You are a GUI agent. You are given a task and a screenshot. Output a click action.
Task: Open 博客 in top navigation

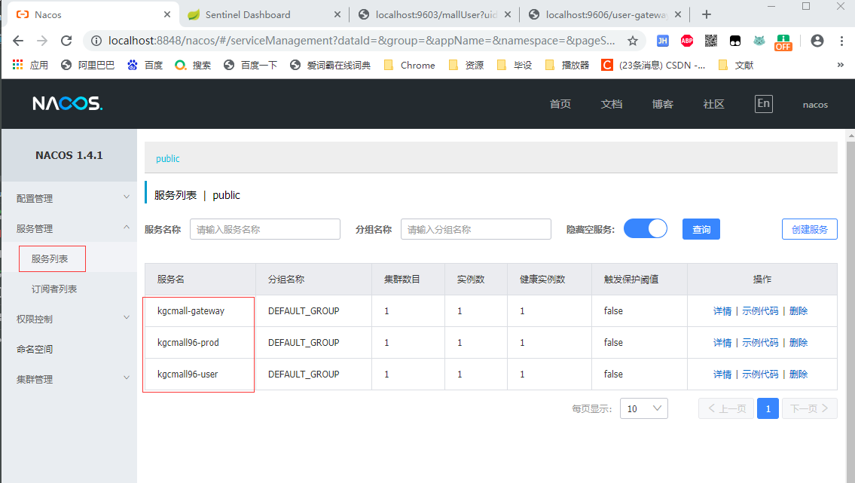(662, 104)
